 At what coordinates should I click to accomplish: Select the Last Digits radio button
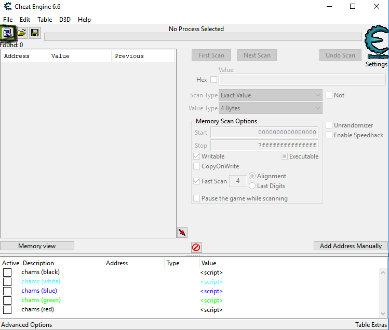(252, 186)
